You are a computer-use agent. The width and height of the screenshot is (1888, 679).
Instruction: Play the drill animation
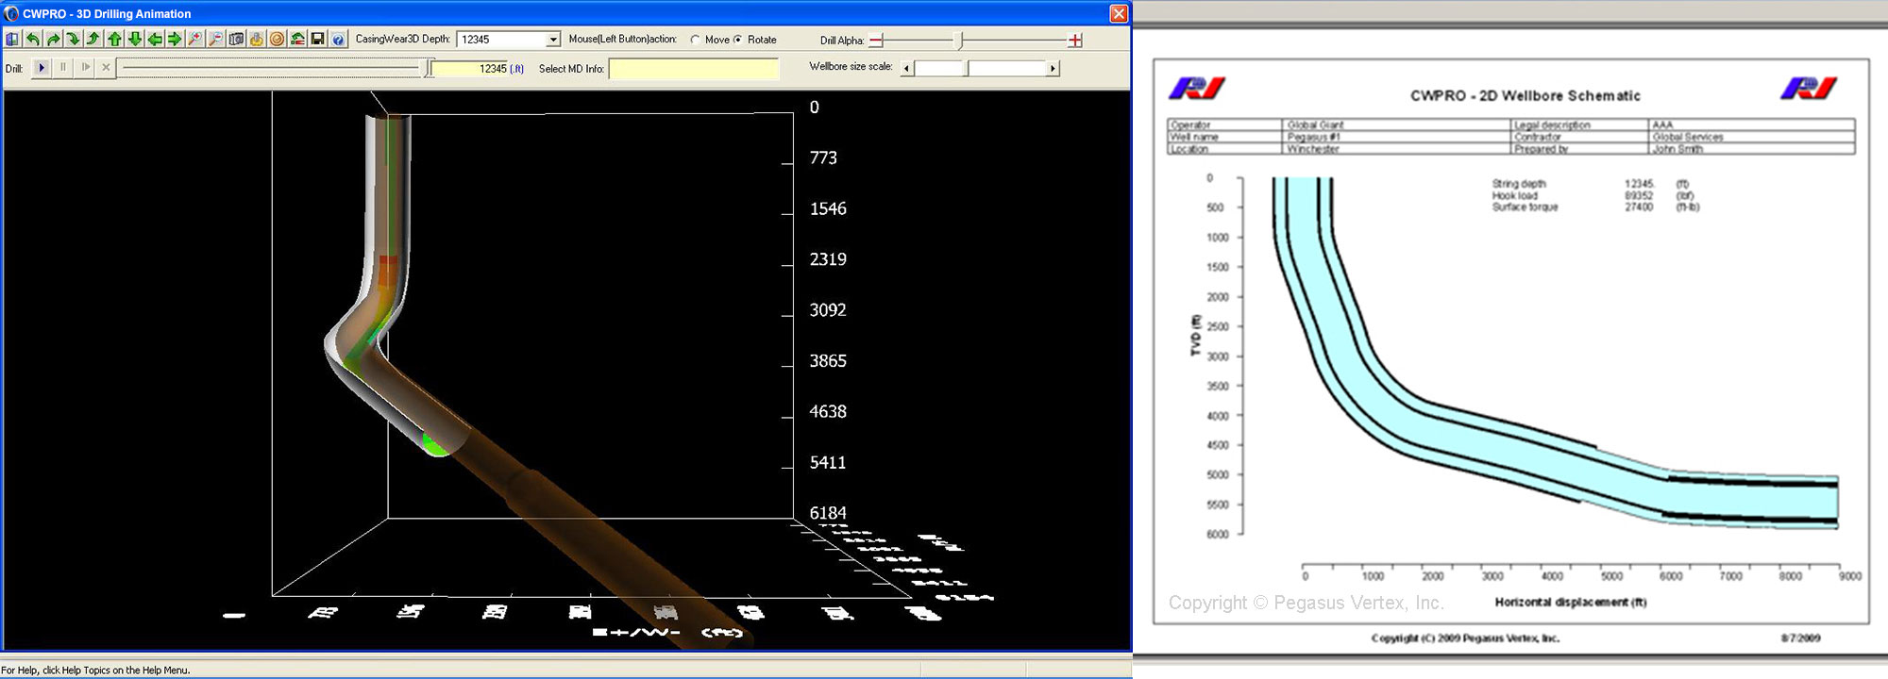41,68
